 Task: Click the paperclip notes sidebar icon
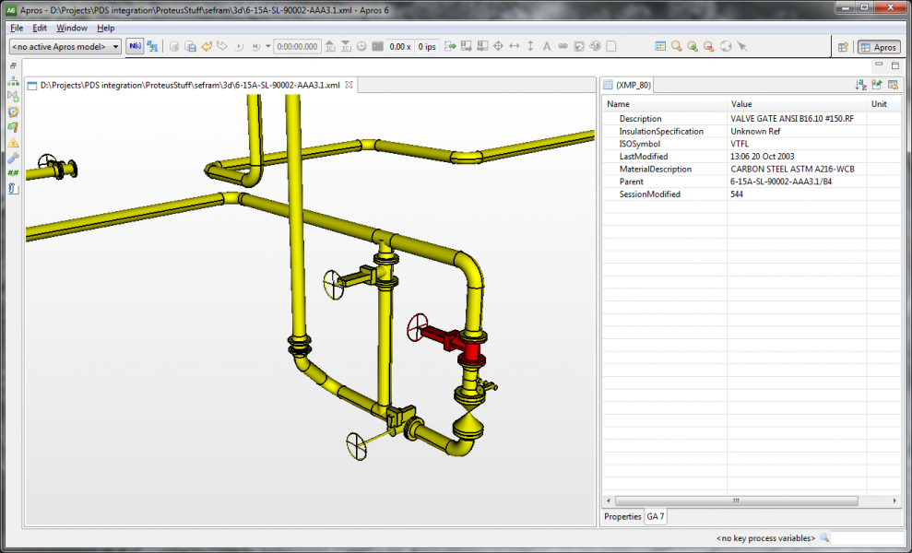click(x=13, y=188)
